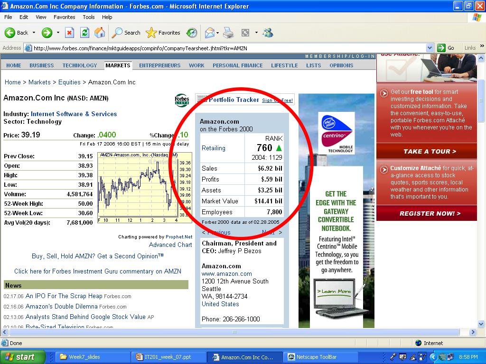This screenshot has width=486, height=364.
Task: Print the page with the printer icon
Action: [228, 33]
